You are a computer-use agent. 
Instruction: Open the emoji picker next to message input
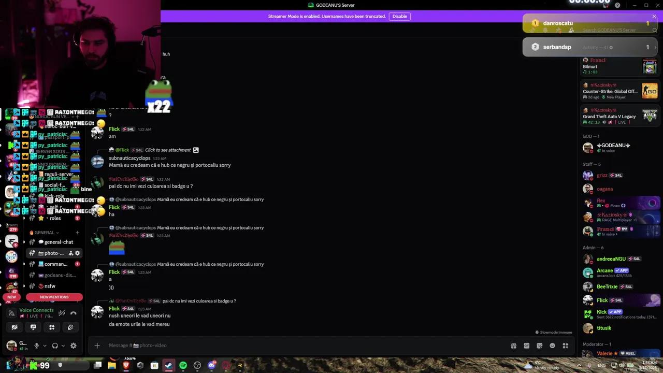pyautogui.click(x=552, y=345)
